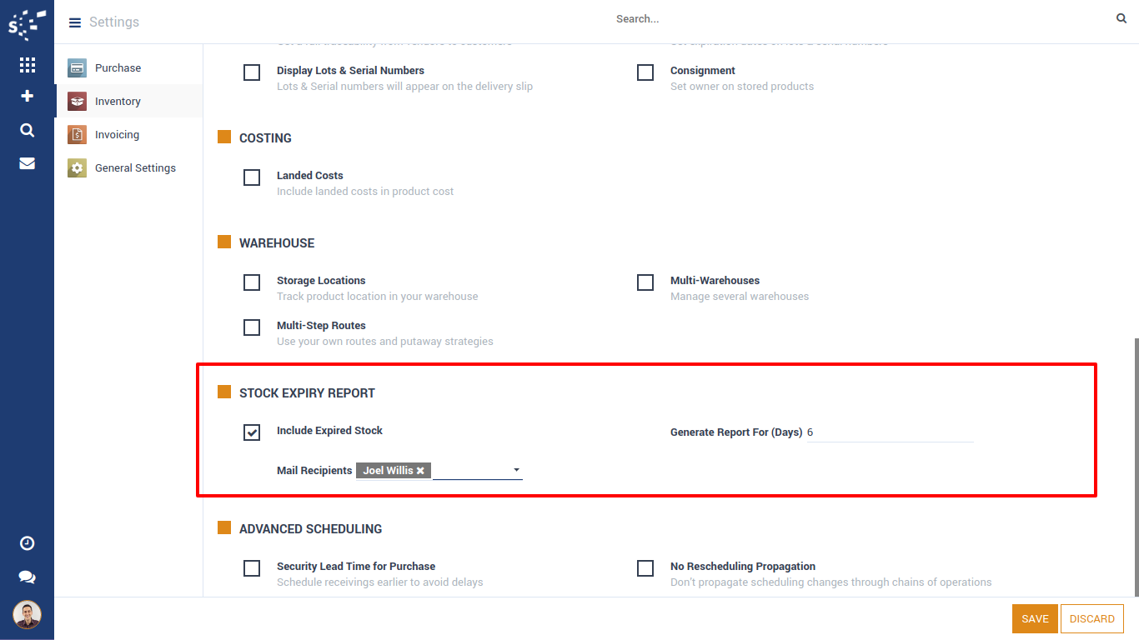The height and width of the screenshot is (640, 1139).
Task: Enable the Landed Costs checkbox
Action: (x=252, y=177)
